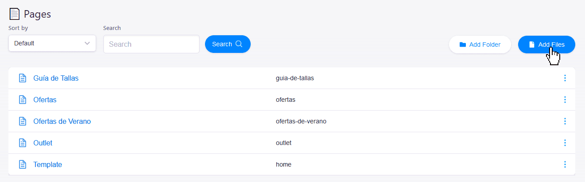Click the Add Folder button

480,45
